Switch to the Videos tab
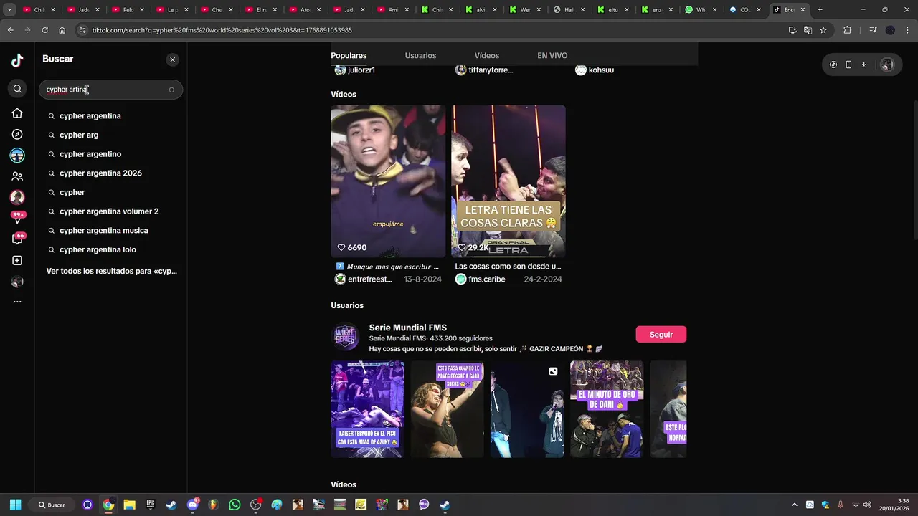The height and width of the screenshot is (516, 918). tap(486, 55)
